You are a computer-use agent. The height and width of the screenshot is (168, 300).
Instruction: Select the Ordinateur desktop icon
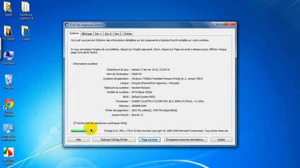(8, 57)
